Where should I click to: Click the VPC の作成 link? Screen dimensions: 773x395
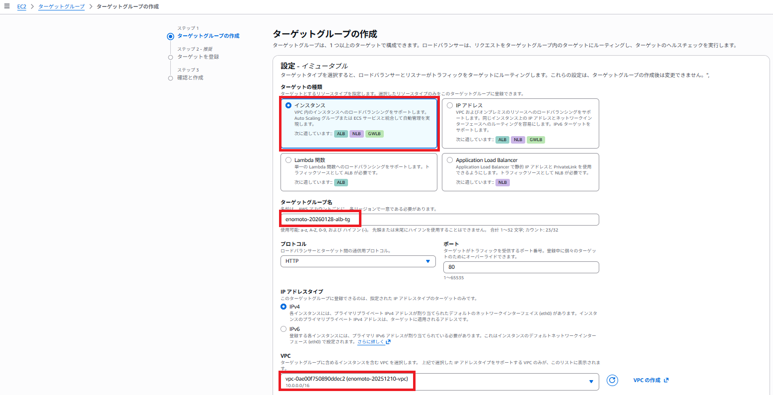click(x=646, y=380)
